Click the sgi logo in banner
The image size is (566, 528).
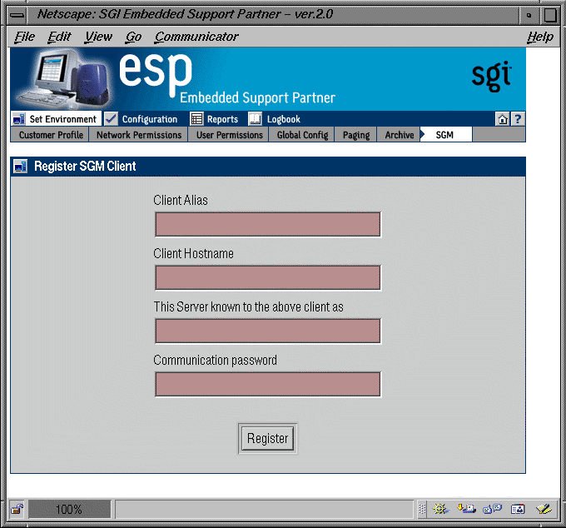492,76
